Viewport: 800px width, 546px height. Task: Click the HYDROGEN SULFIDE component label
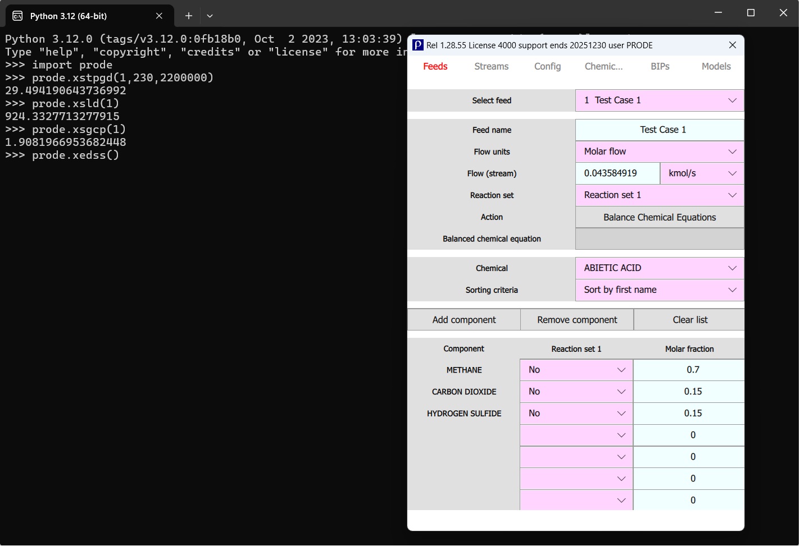click(x=464, y=414)
